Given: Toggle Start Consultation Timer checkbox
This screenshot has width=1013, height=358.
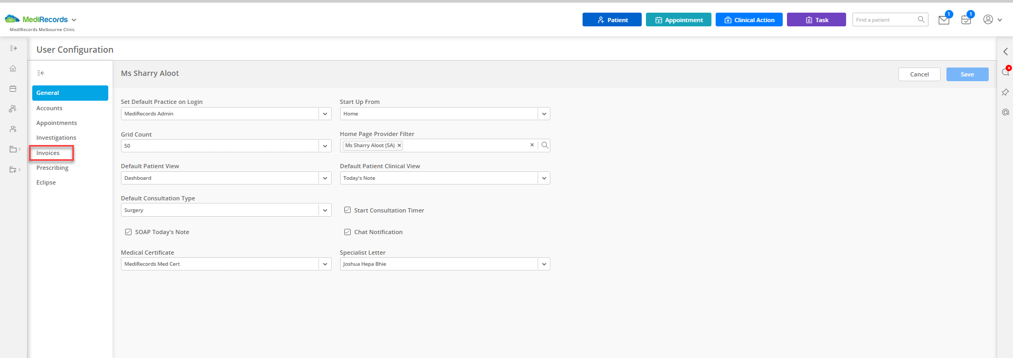Looking at the screenshot, I should tap(348, 210).
